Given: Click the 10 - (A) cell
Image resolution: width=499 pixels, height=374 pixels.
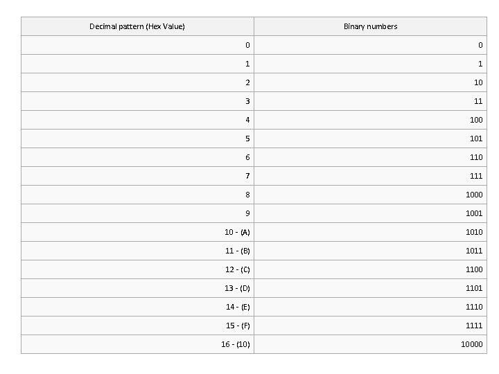Looking at the screenshot, I should [x=137, y=232].
